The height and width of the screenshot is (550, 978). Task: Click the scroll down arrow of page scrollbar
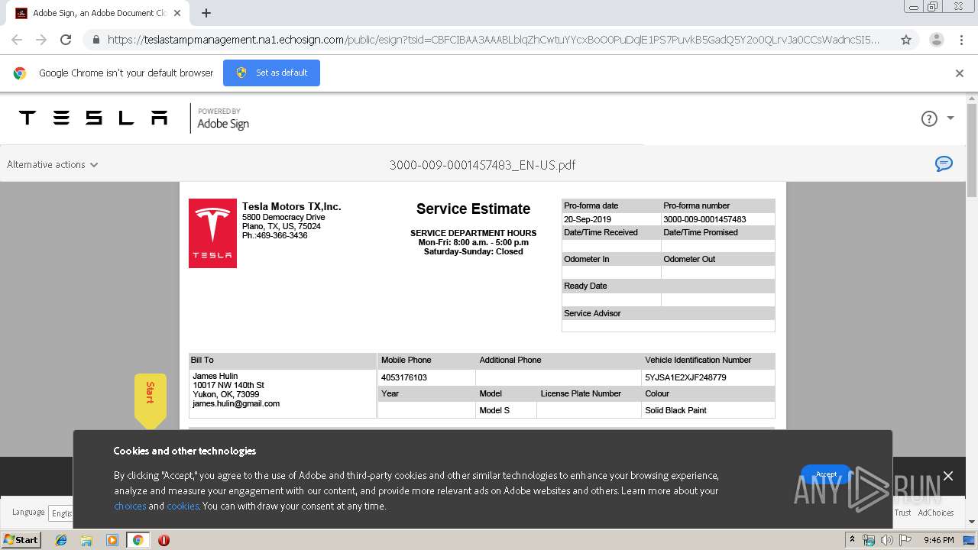(972, 522)
